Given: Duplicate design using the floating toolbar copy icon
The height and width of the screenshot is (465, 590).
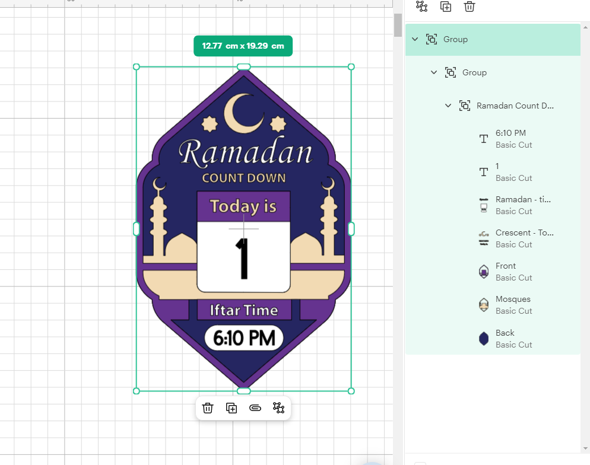Looking at the screenshot, I should coord(231,408).
